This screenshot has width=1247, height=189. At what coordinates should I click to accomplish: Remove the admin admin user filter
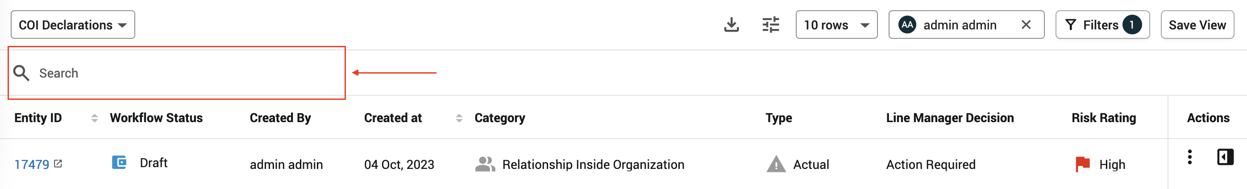click(x=1026, y=25)
